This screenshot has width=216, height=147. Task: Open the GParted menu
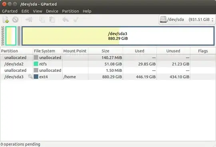(10, 11)
